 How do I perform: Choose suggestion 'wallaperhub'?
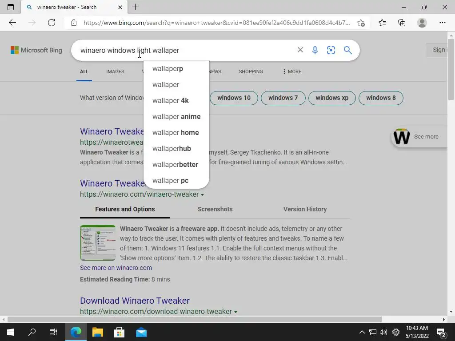[x=176, y=148]
